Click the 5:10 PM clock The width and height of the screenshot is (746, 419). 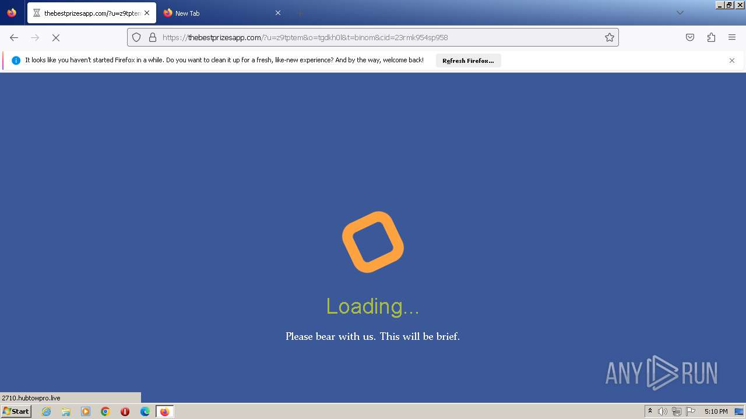(716, 411)
